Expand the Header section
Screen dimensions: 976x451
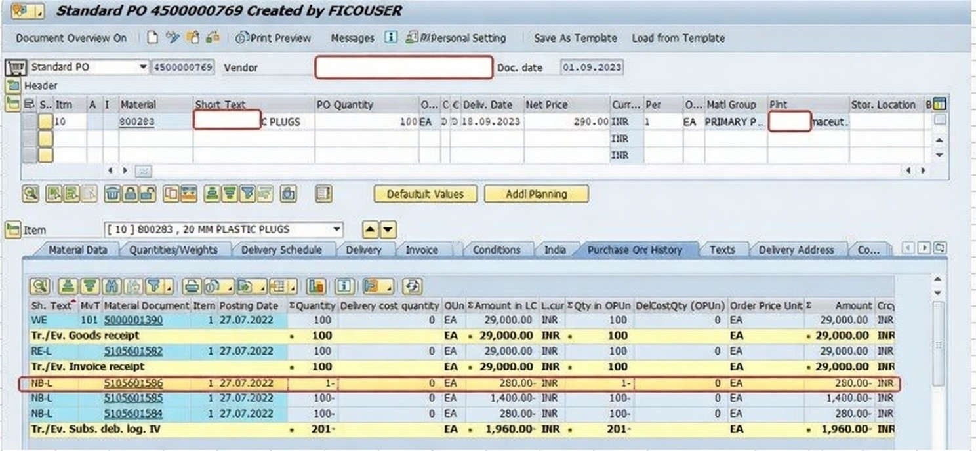pos(12,85)
